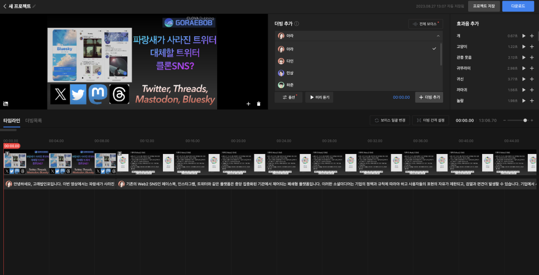539x275 pixels.
Task: Choose the 민상 voice
Action: pos(357,73)
